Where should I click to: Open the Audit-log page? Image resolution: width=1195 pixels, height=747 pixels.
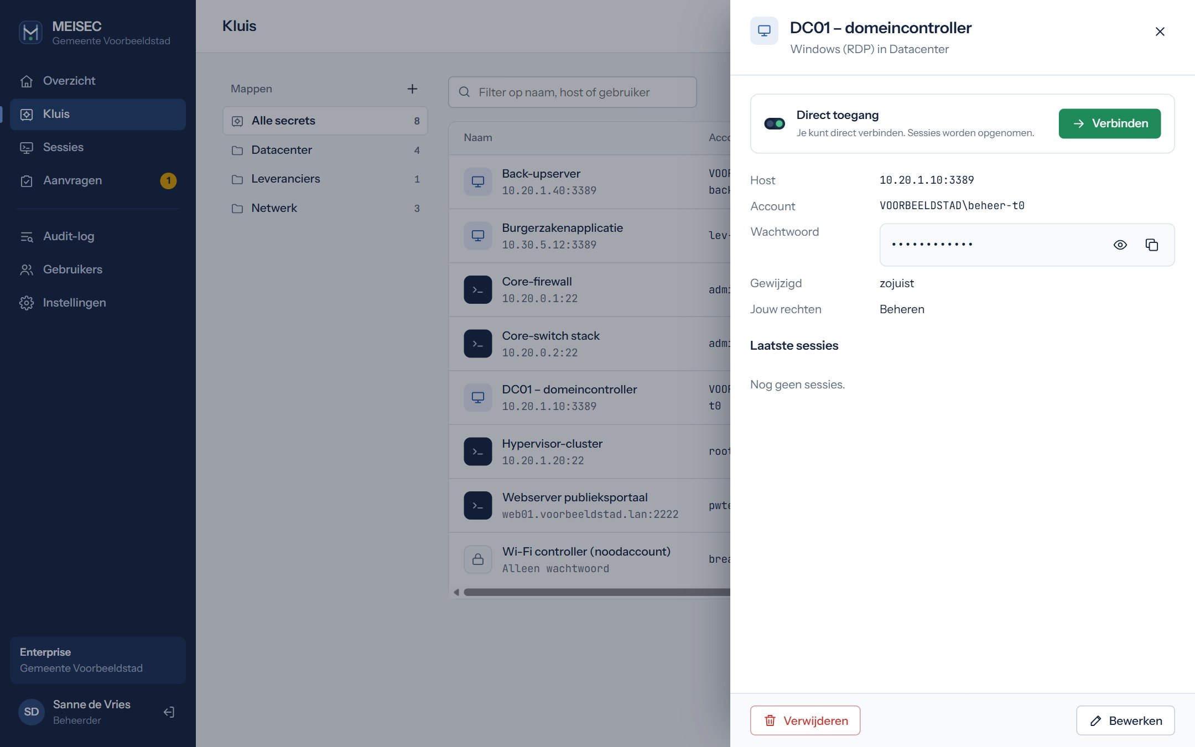pos(98,236)
